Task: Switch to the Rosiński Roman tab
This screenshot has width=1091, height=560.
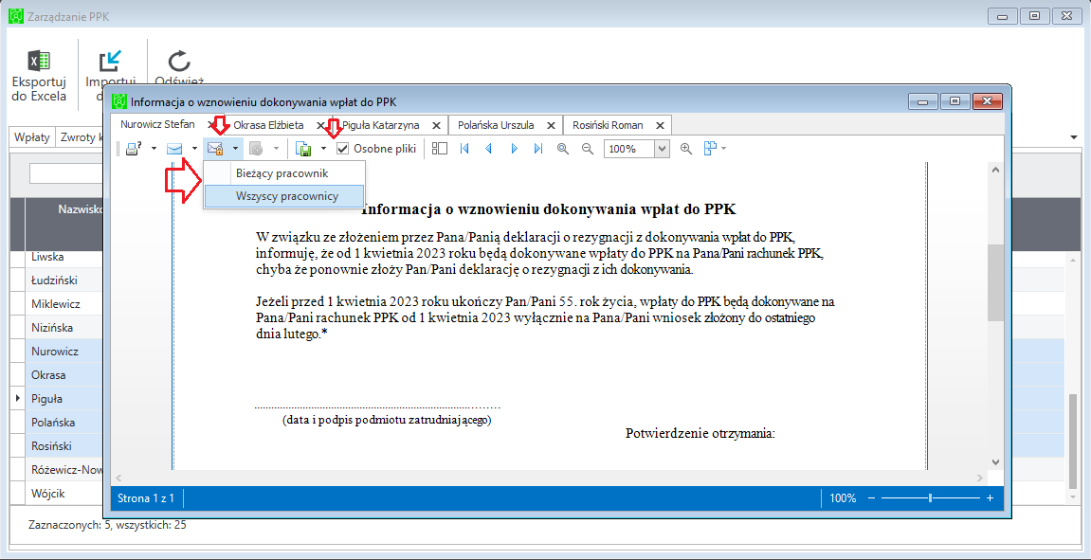Action: [609, 125]
